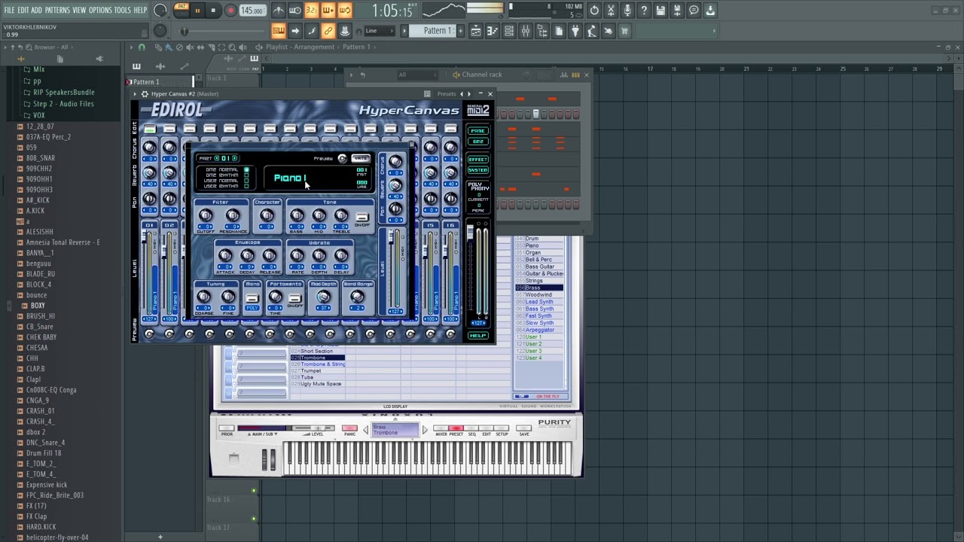Open the mixer view icon

[526, 31]
